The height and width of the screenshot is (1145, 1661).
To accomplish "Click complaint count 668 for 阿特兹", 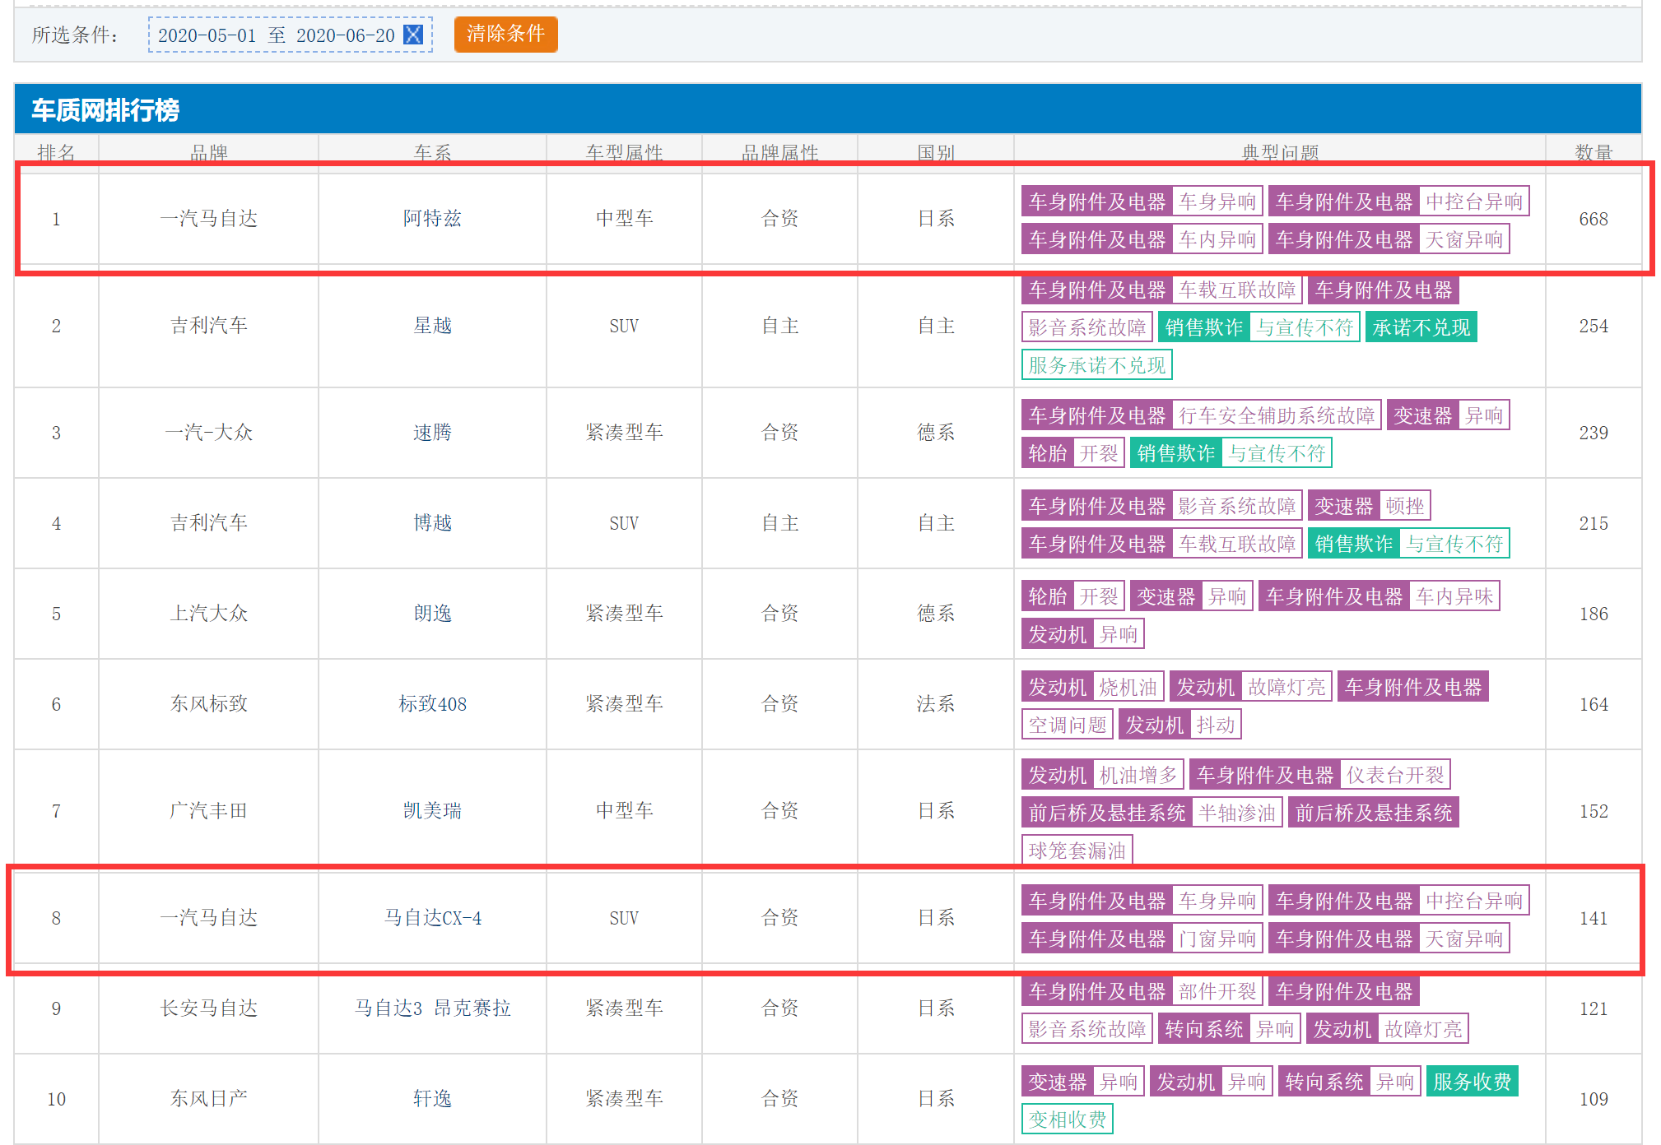I will (x=1594, y=219).
